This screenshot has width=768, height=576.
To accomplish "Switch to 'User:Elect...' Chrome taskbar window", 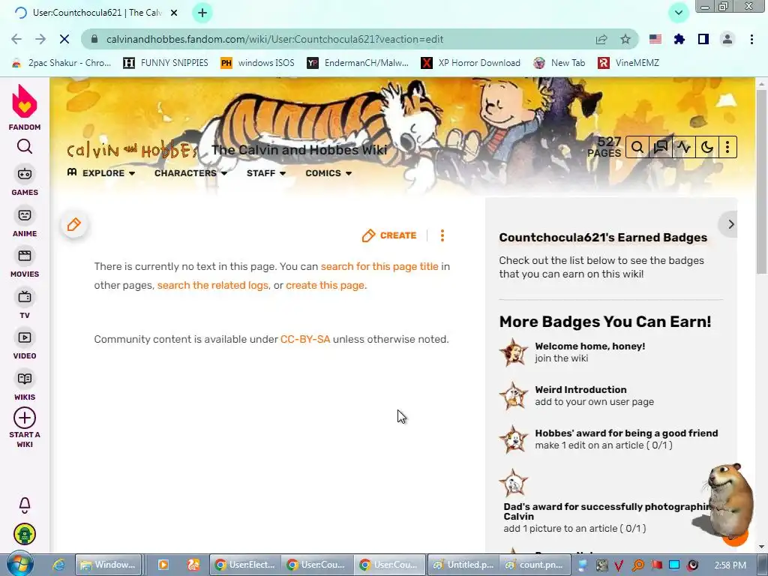I will [x=245, y=565].
